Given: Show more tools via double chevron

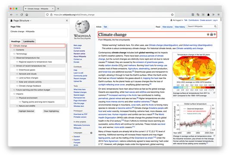Looking at the screenshot, I should click(x=214, y=15).
